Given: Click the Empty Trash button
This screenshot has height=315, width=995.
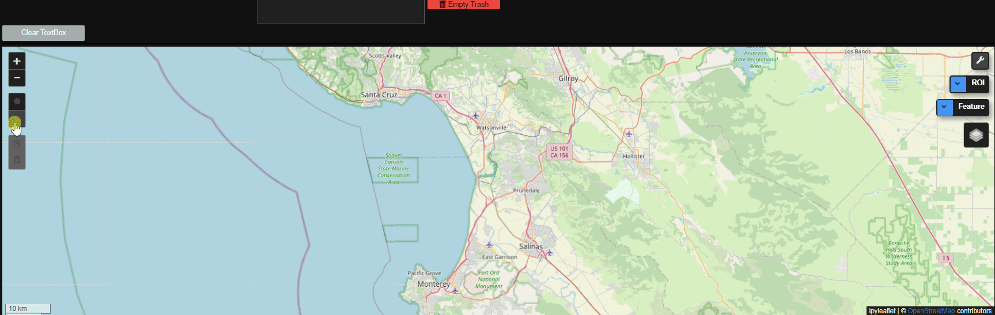Looking at the screenshot, I should tap(464, 5).
